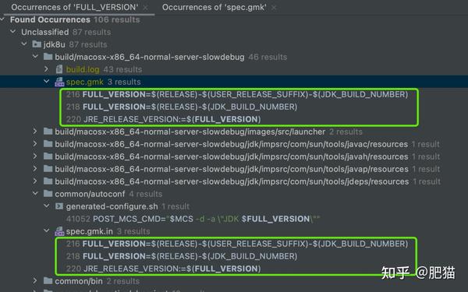
Task: Click the spec.gmk file type icon
Action: pyautogui.click(x=59, y=82)
